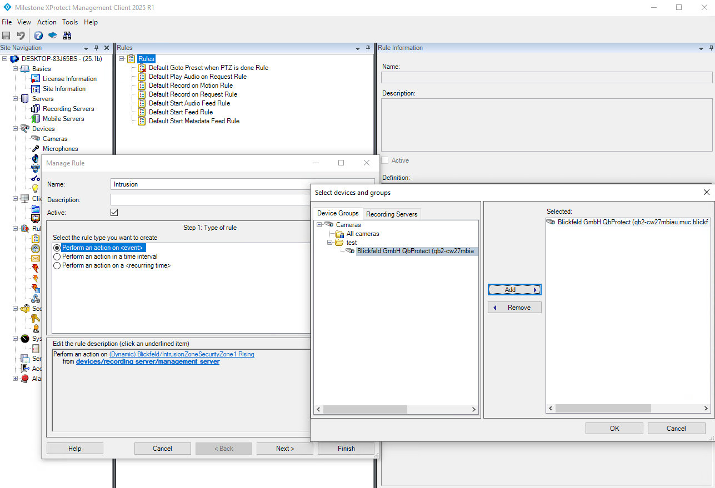This screenshot has height=488, width=715.
Task: Click the rule Description input field
Action: 210,199
